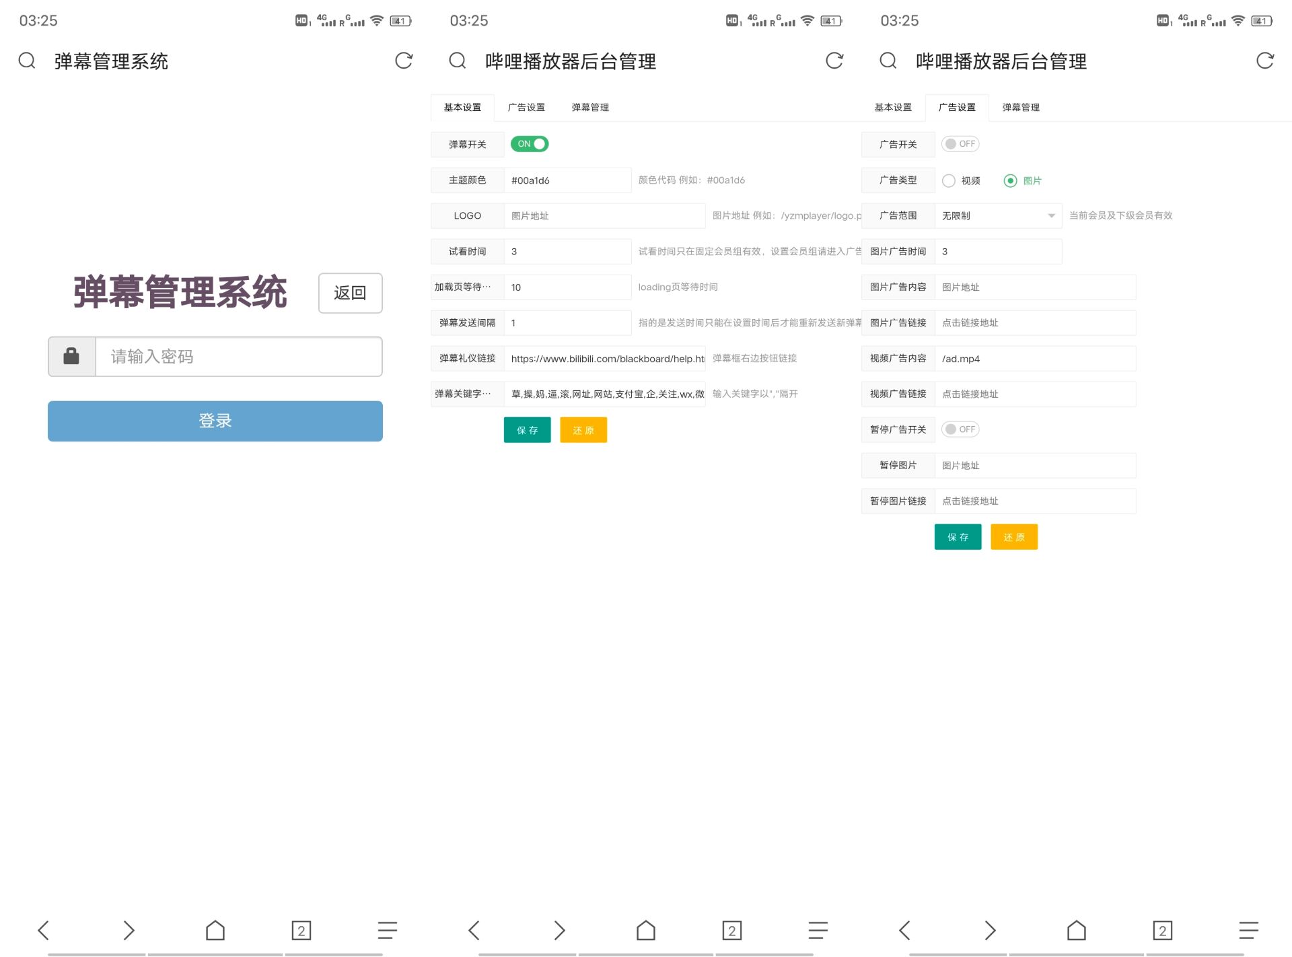The image size is (1292, 957).
Task: Enable the 广告开关 switch
Action: [960, 143]
